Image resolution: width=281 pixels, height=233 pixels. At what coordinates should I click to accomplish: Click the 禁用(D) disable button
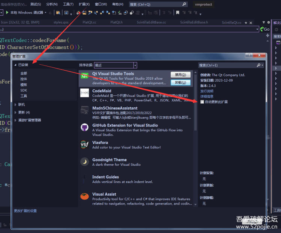click(x=181, y=75)
